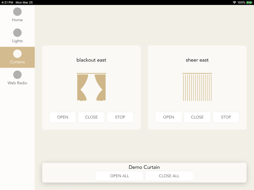Tap the Curtains sidebar circle icon

[x=17, y=54]
